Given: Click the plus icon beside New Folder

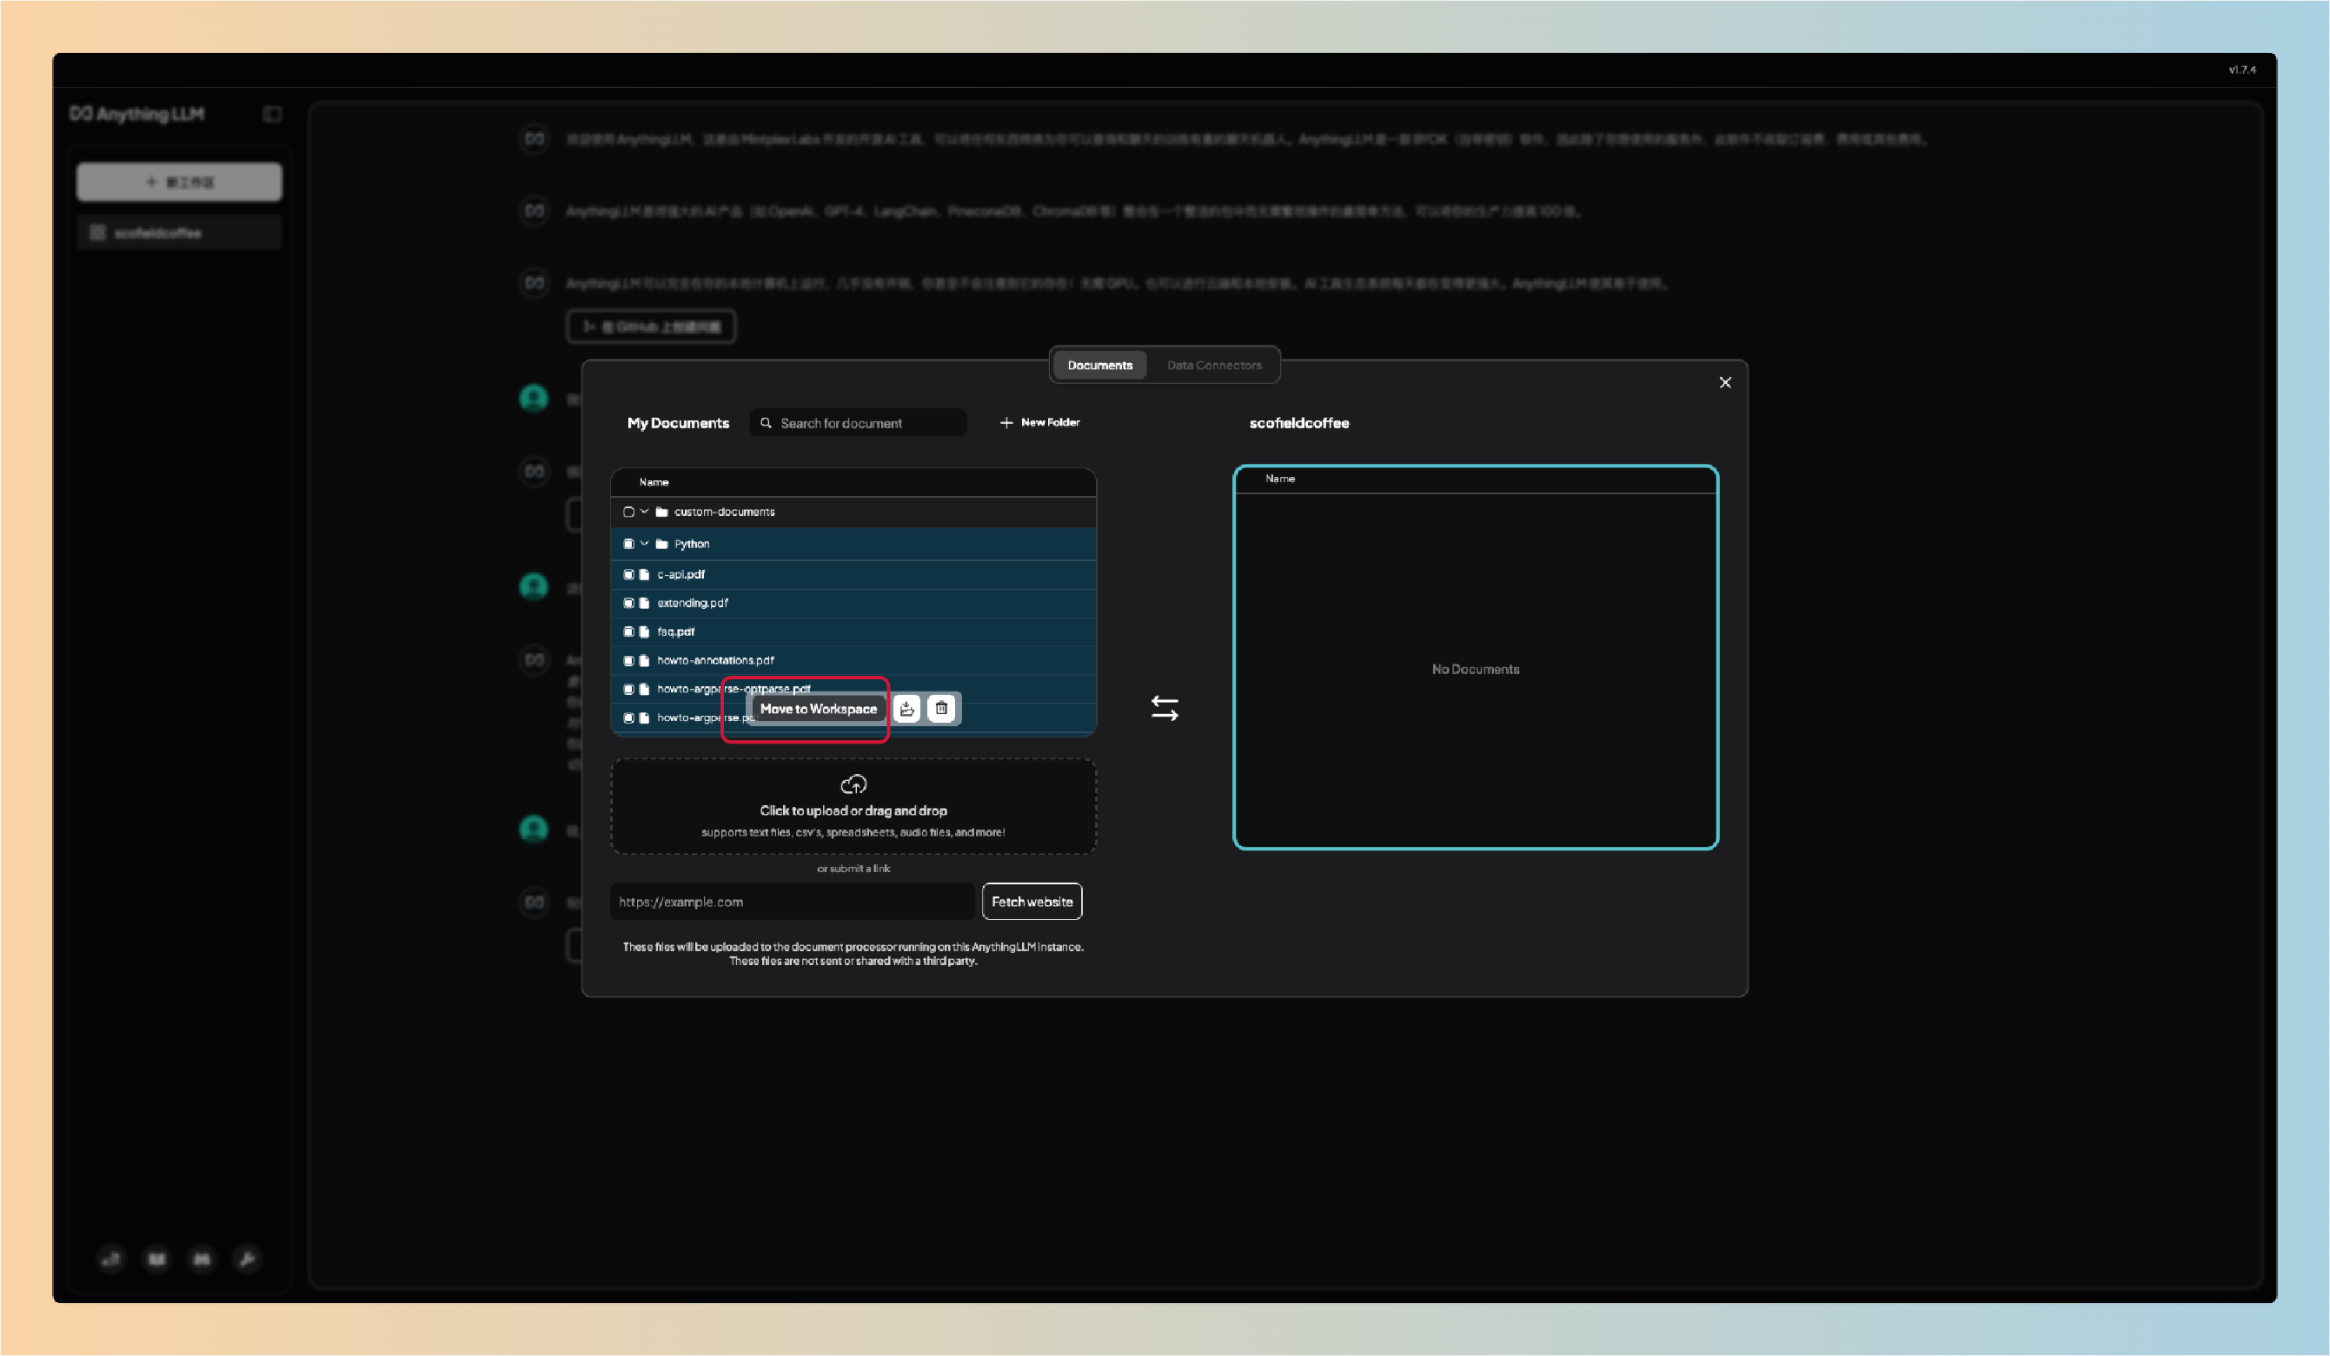Looking at the screenshot, I should pos(1006,422).
